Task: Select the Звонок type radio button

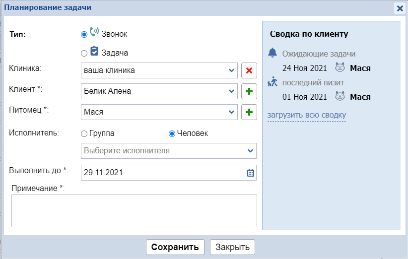Action: tap(84, 34)
